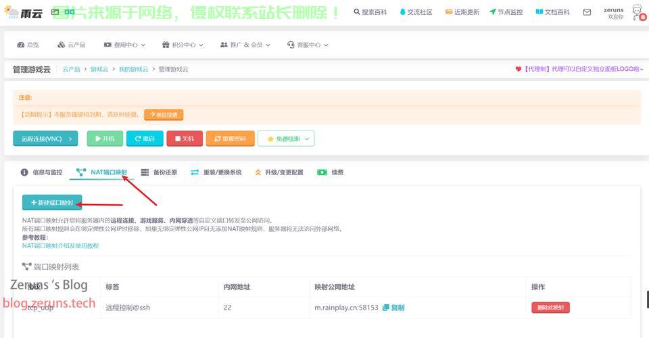Copy the mapped public address via 复制
The image size is (649, 338).
393,308
